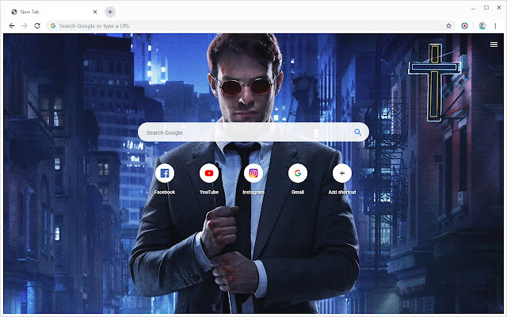Open the user profile avatar
Viewport: 507px width, 317px height.
482,26
